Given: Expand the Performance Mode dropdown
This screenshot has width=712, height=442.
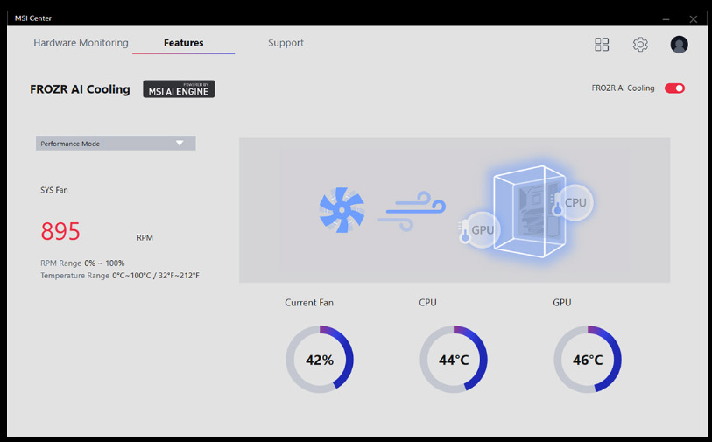Looking at the screenshot, I should tap(116, 143).
